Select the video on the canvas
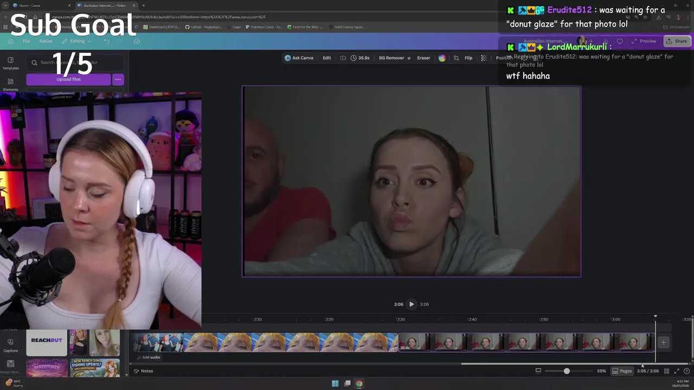 tap(412, 181)
